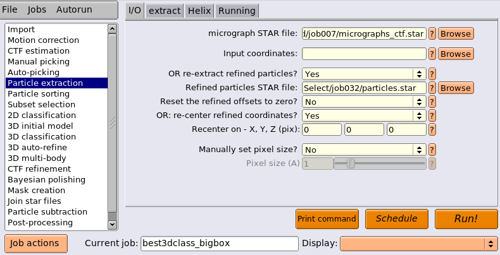Switch to the extract tab
This screenshot has height=255, width=500.
[x=165, y=11]
